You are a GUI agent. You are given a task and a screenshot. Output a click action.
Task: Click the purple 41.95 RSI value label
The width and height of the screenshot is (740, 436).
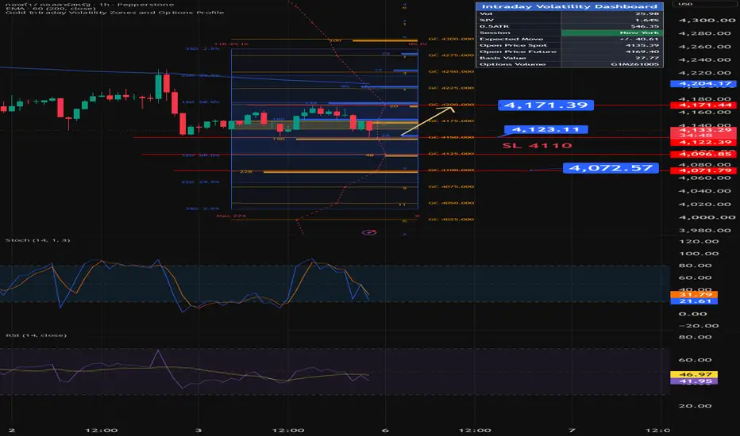click(x=694, y=381)
